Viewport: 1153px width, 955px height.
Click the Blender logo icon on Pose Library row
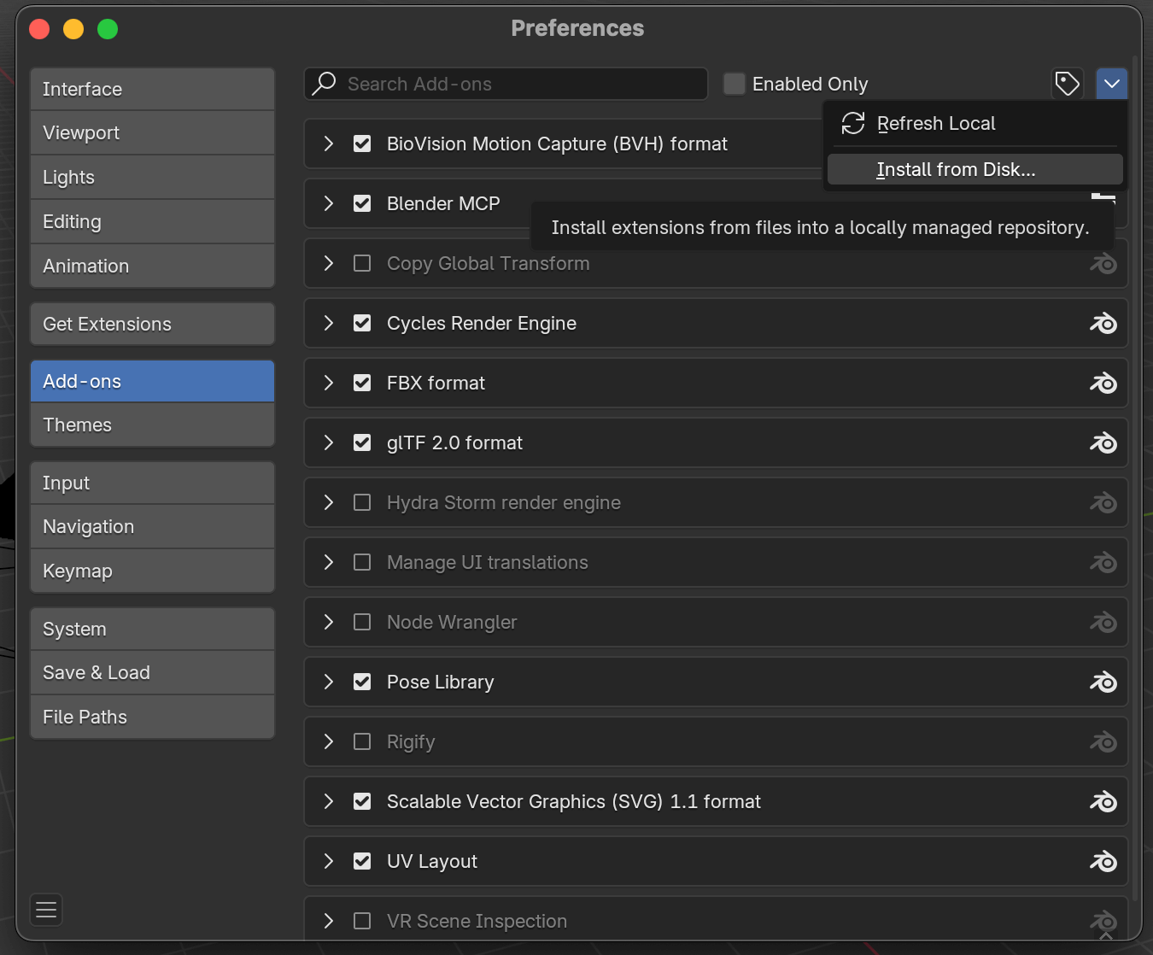coord(1103,683)
